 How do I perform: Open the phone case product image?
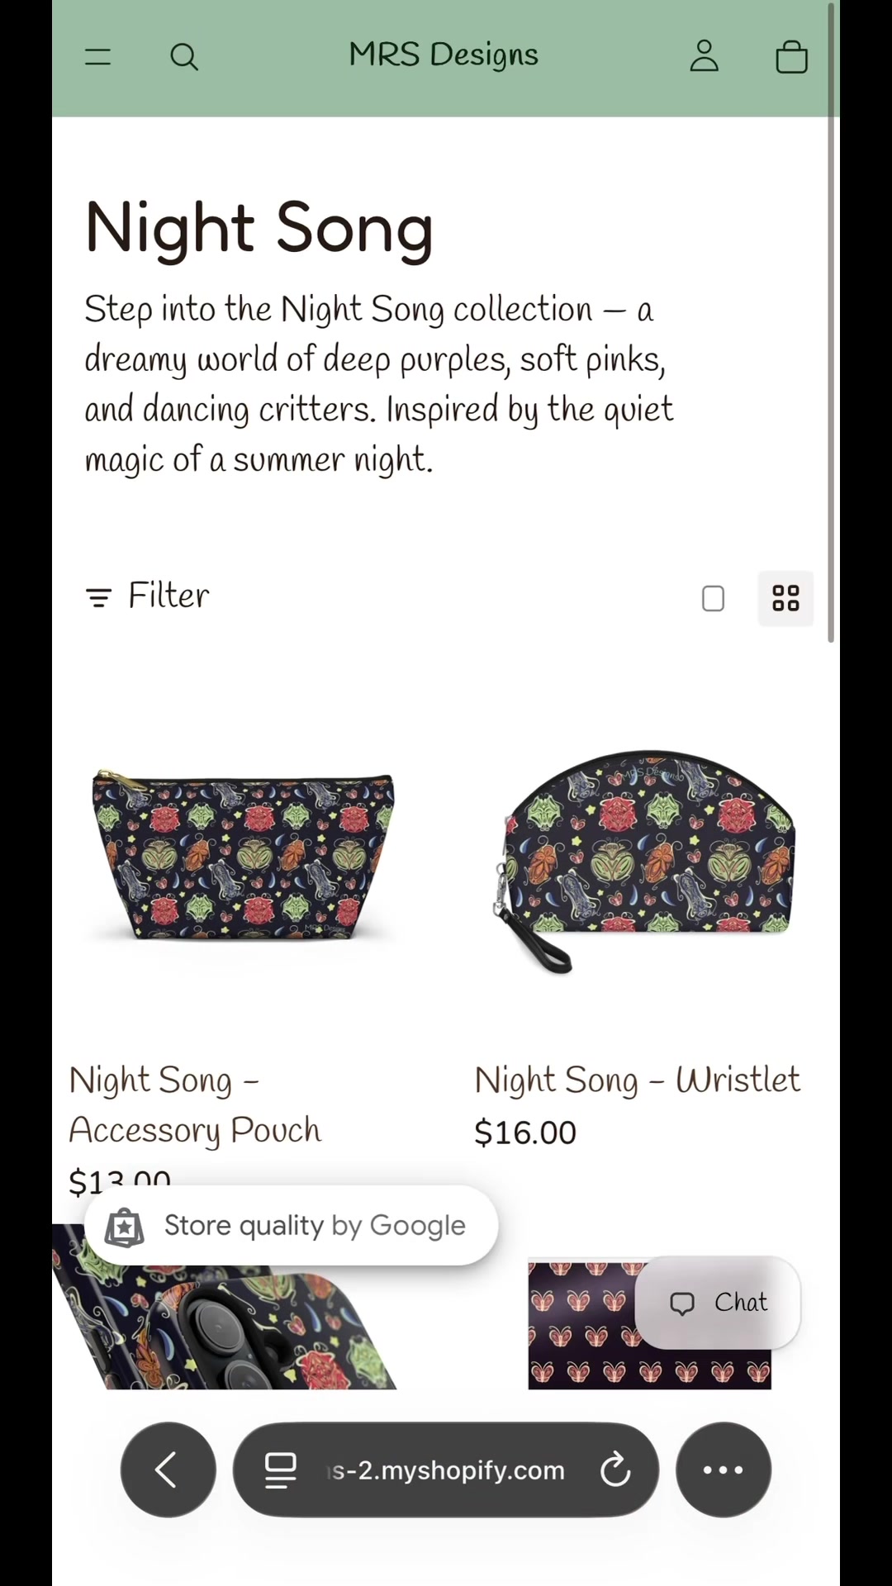pos(225,1307)
